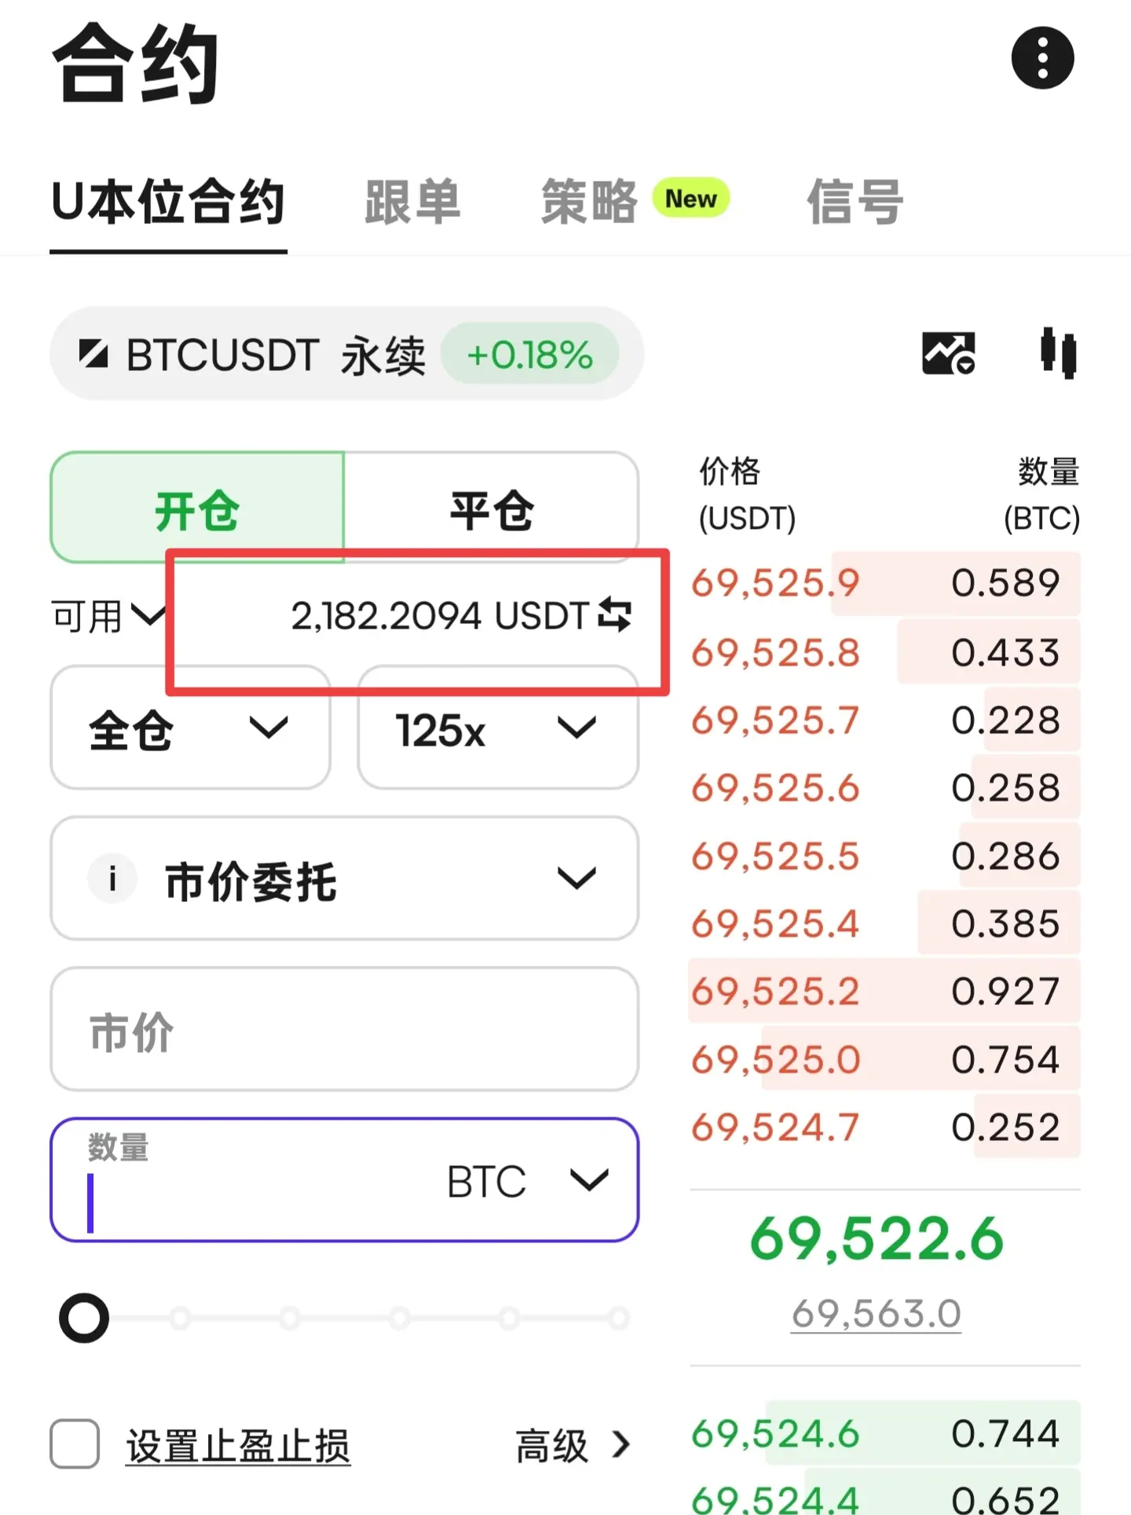Tap the last price 69,522.6

click(x=877, y=1239)
